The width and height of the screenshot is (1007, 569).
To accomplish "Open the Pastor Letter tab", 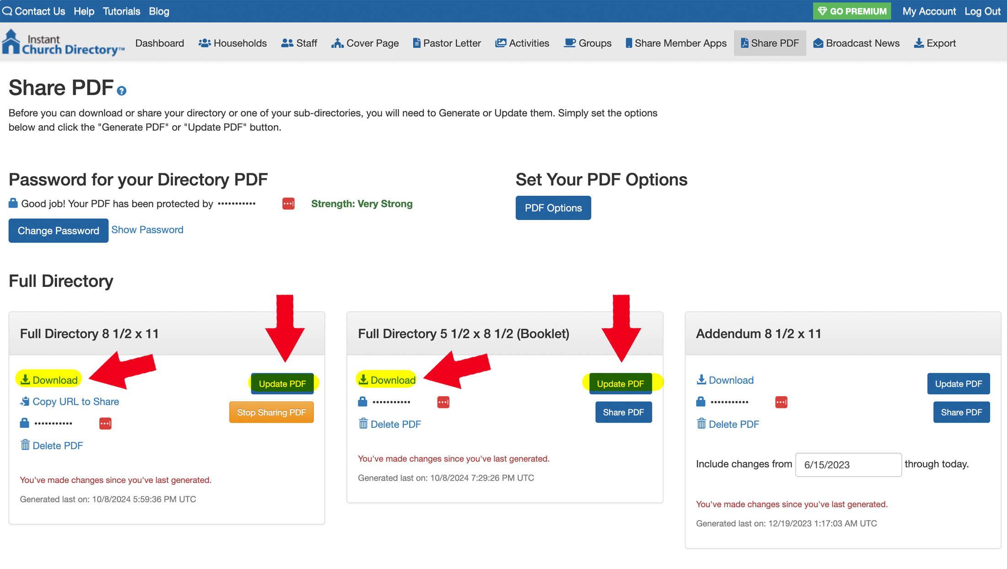I will [447, 43].
